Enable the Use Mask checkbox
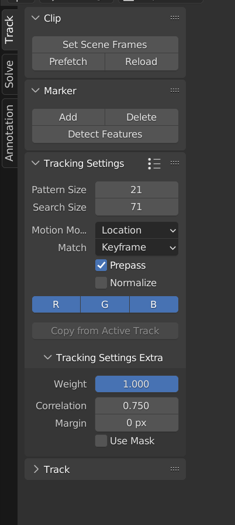Image resolution: width=235 pixels, height=525 pixels. point(101,441)
